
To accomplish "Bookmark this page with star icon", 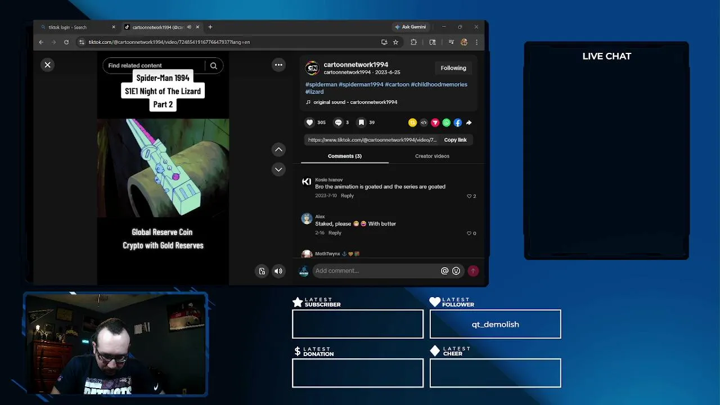I will coord(395,42).
